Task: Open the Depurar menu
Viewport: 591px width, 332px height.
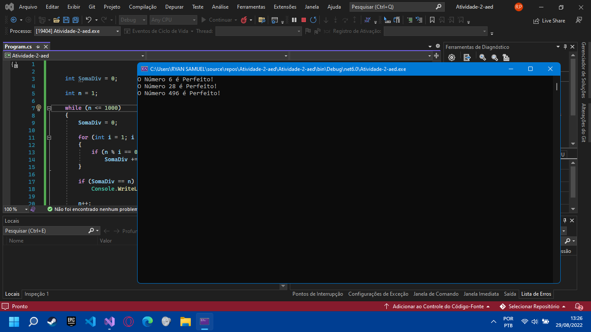Action: click(174, 6)
